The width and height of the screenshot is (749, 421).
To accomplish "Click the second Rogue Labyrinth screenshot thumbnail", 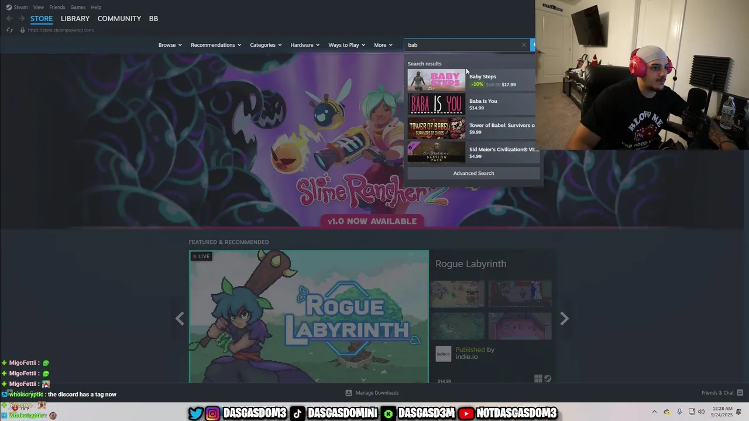I will point(520,294).
